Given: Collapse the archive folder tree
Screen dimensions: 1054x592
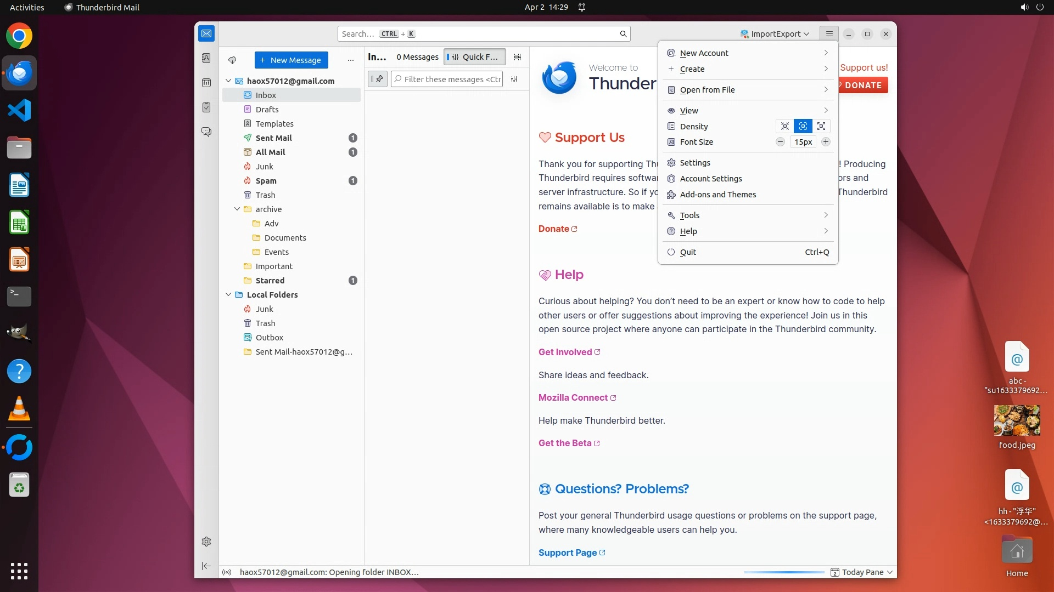Looking at the screenshot, I should click(x=237, y=209).
